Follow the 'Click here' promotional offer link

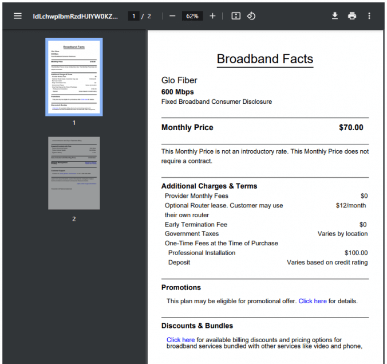(x=312, y=301)
